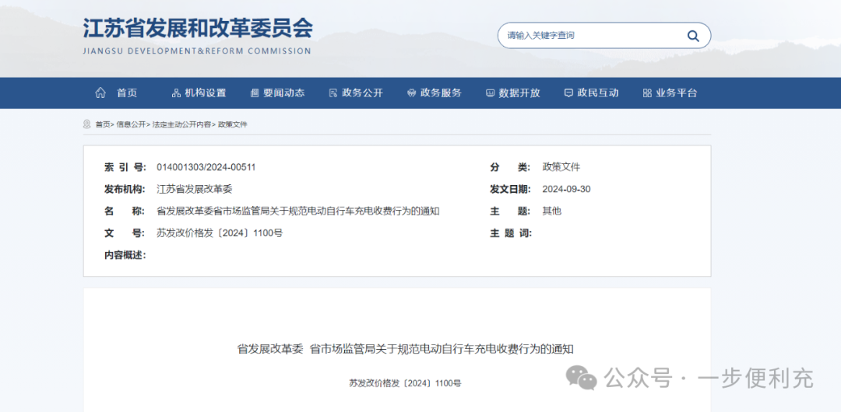Open the 要闻动态 menu
This screenshot has height=412, width=841.
[x=283, y=93]
